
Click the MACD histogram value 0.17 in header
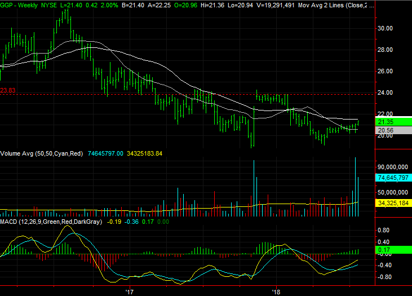(x=148, y=222)
